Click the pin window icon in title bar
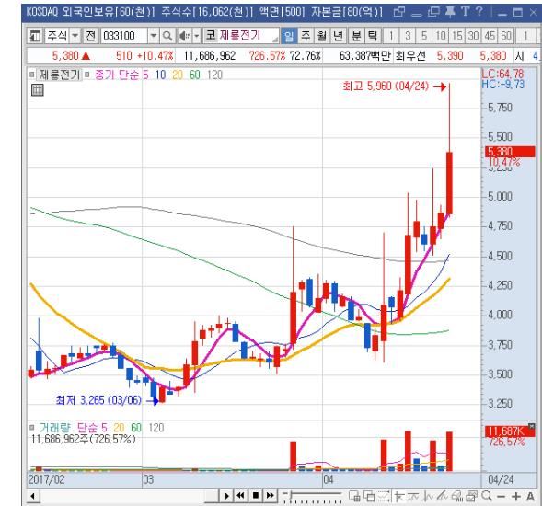This screenshot has width=542, height=506. coord(450,12)
